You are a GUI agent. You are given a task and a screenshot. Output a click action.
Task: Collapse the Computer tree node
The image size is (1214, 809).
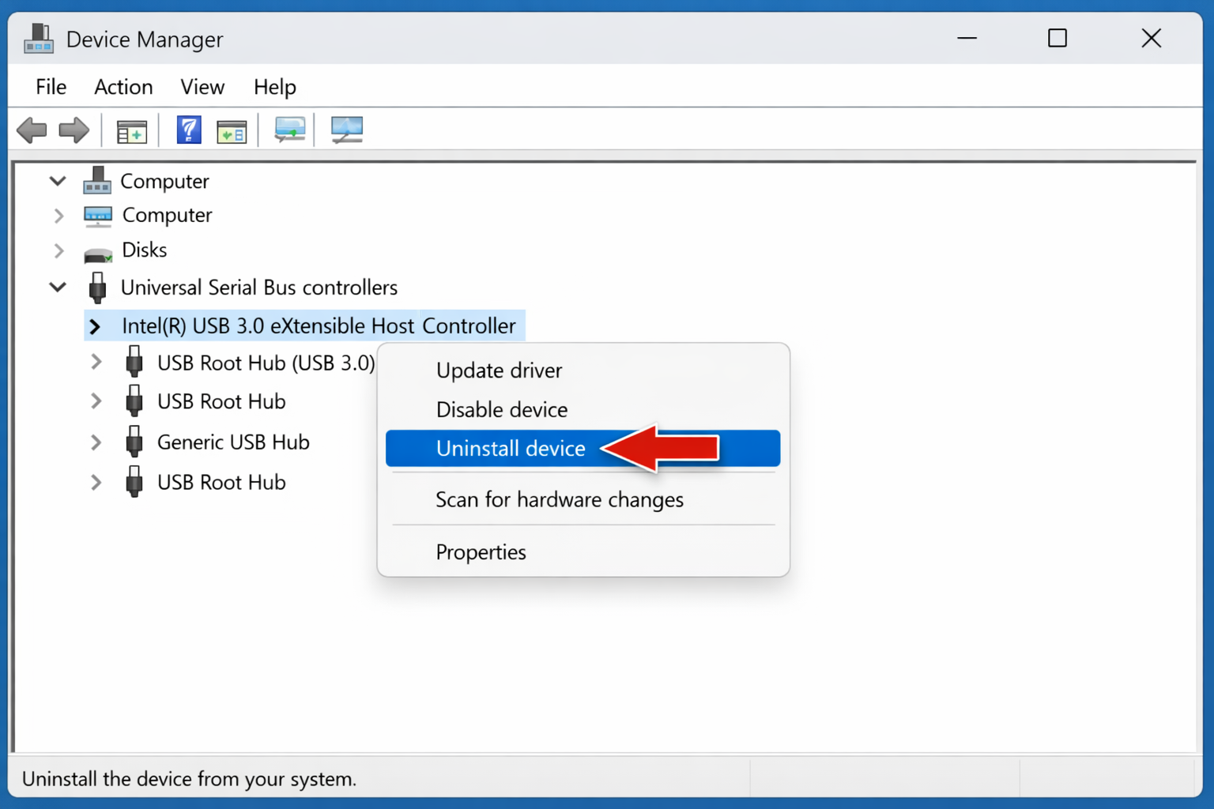[56, 180]
